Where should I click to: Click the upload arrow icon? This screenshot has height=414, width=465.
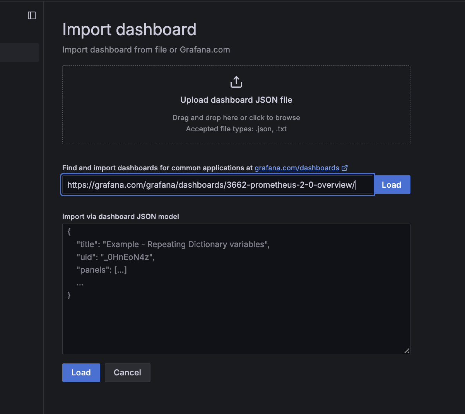(236, 81)
